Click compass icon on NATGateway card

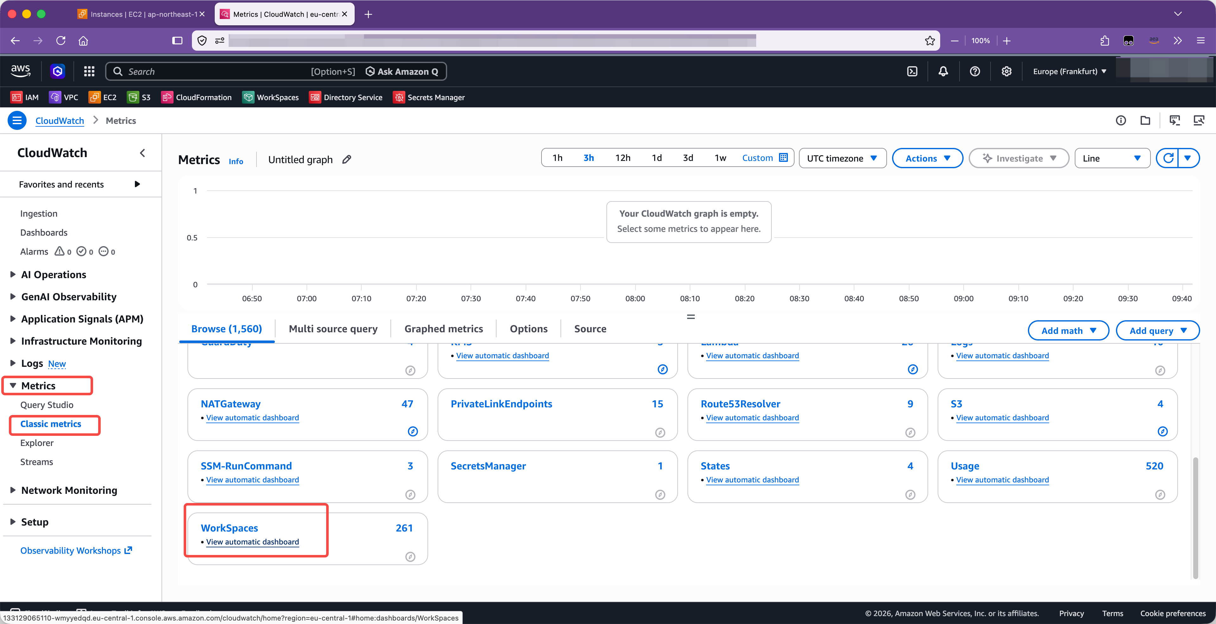(x=413, y=431)
